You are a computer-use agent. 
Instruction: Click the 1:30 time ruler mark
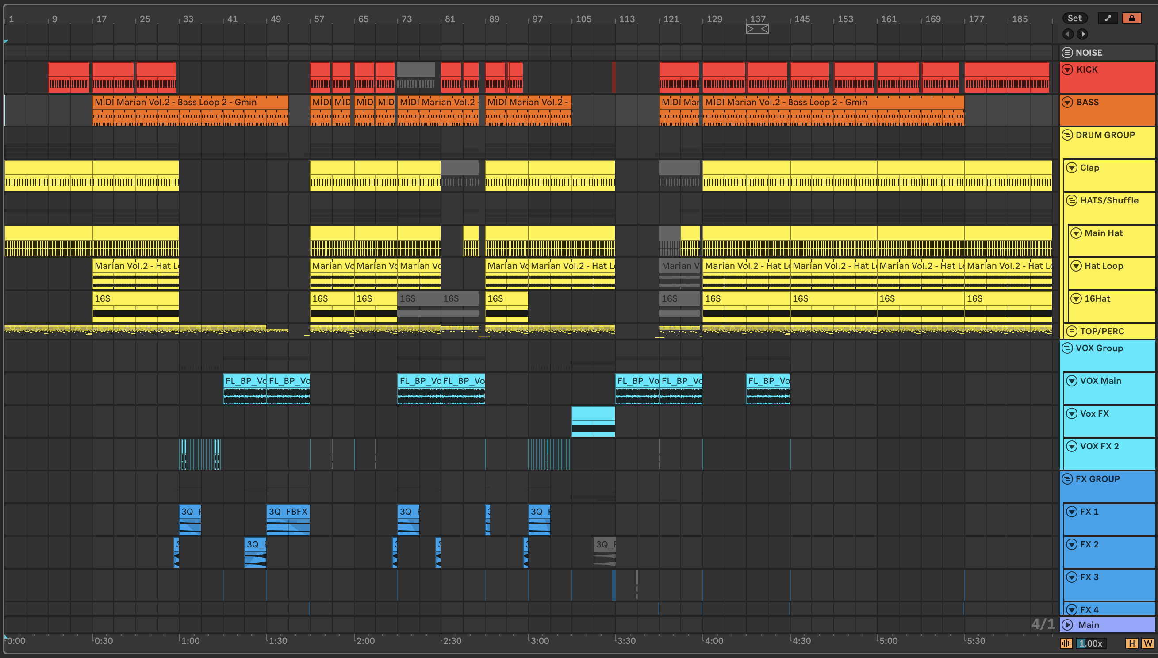point(277,640)
